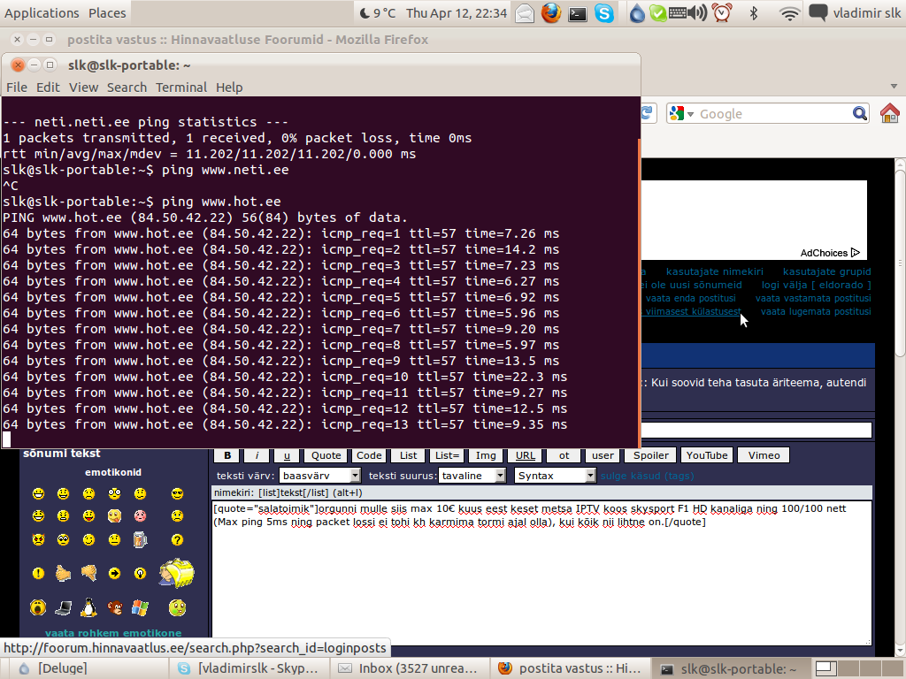The height and width of the screenshot is (679, 906).
Task: Insert the yawning open-mouth emoticon
Action: point(38,607)
